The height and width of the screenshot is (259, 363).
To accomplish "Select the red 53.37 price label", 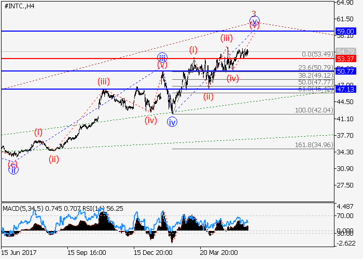I will pos(344,59).
